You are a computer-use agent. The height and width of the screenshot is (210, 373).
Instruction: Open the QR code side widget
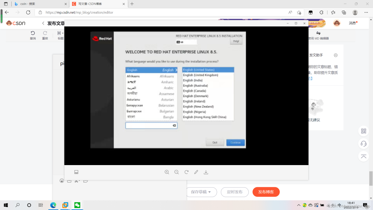coord(363,131)
